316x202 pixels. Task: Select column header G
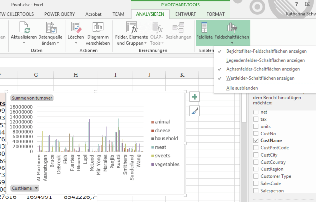(x=36, y=74)
